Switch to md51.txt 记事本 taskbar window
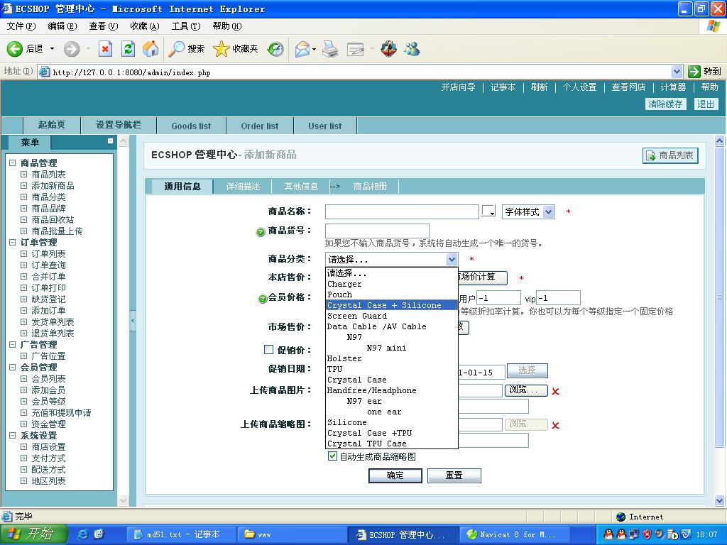This screenshot has width=727, height=545. point(181,534)
